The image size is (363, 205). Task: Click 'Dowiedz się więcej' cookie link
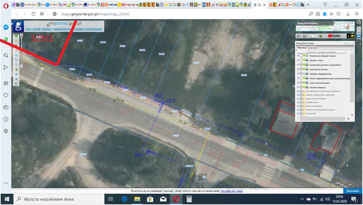pos(232,191)
